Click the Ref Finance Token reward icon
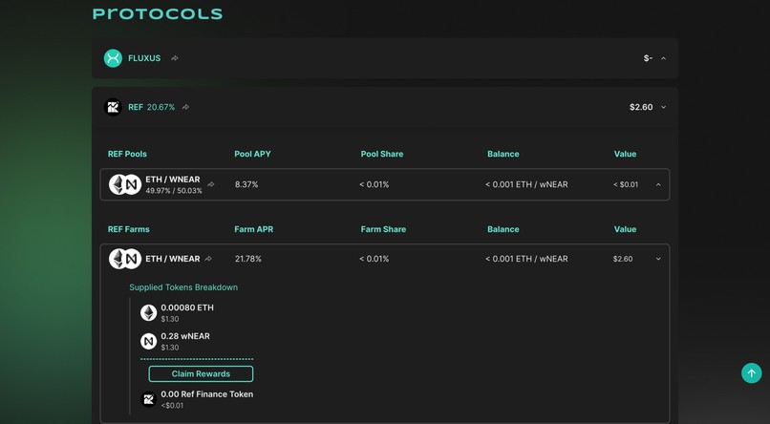The width and height of the screenshot is (770, 424). click(x=148, y=399)
